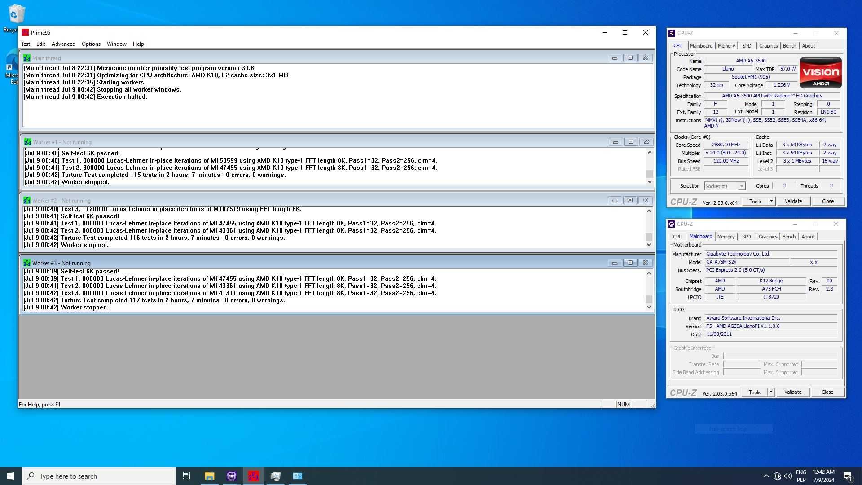Click the Worker #1 window icon
This screenshot has height=485, width=862.
(x=28, y=142)
